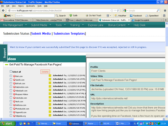Bookmark this page with the star icon
168x126 pixels.
tap(112, 11)
